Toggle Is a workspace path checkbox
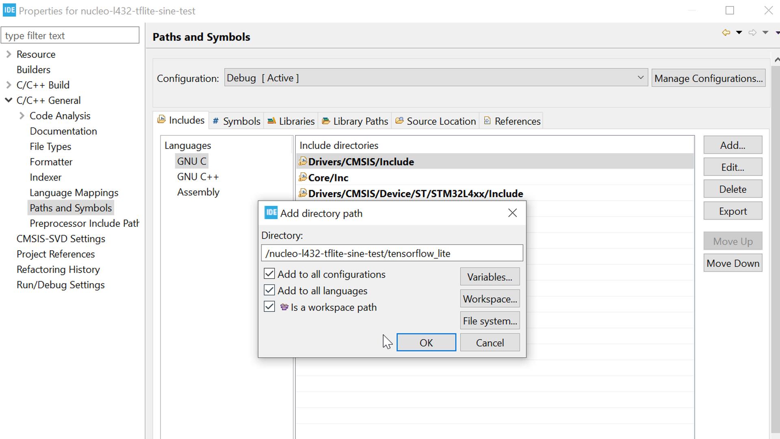Screen dimensions: 780x439 269,306
